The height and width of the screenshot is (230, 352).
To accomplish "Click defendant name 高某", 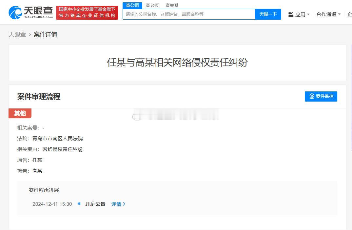I will pos(37,171).
